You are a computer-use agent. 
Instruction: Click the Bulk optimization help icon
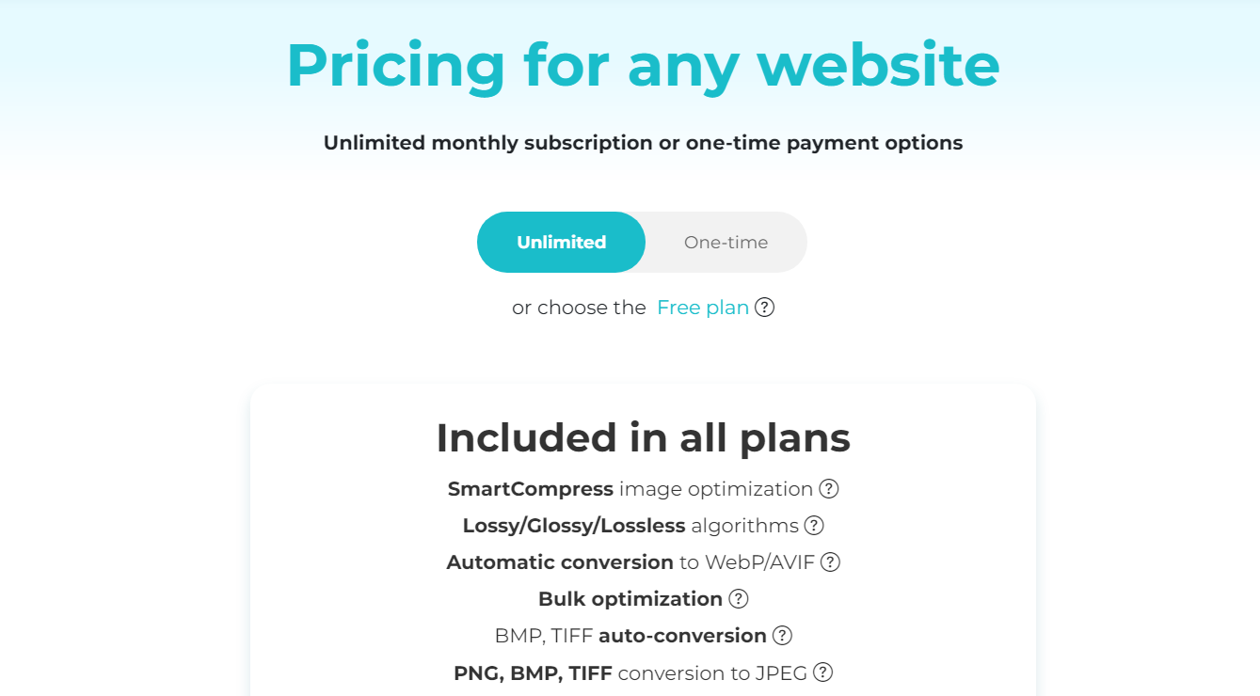(739, 599)
